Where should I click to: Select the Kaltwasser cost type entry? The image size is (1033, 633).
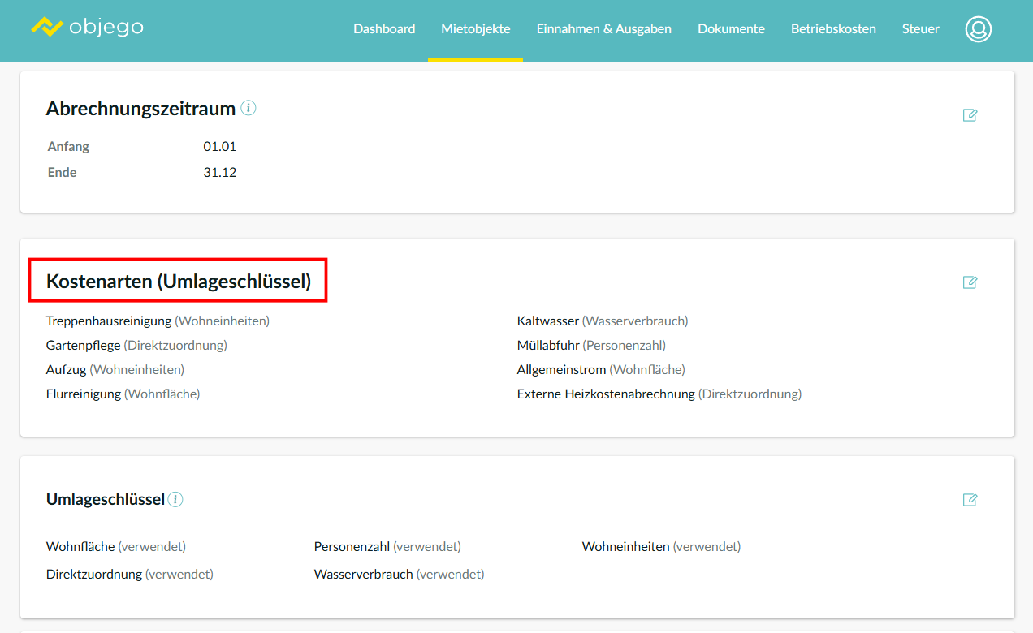[x=548, y=321]
